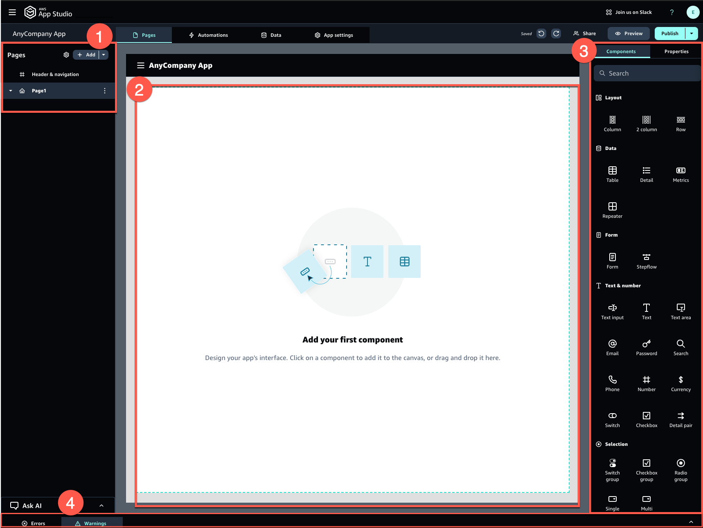Open the Publish dropdown arrow
The height and width of the screenshot is (528, 703).
pos(692,33)
